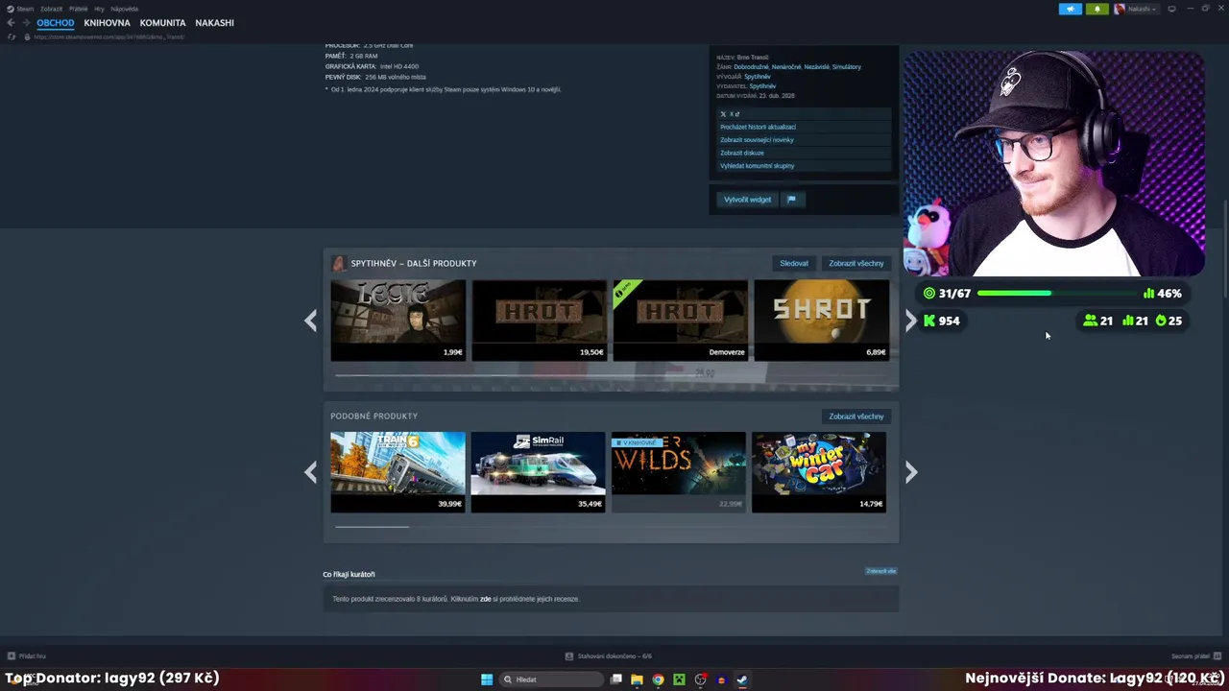Open the Windows Start button
Viewport: 1229px width, 691px height.
click(487, 679)
